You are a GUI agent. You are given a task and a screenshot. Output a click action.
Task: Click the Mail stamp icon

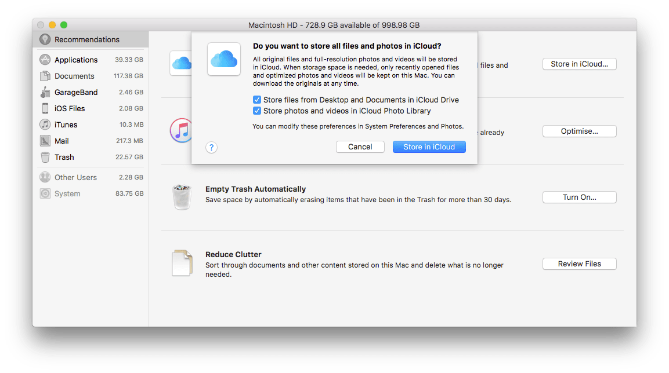point(45,141)
